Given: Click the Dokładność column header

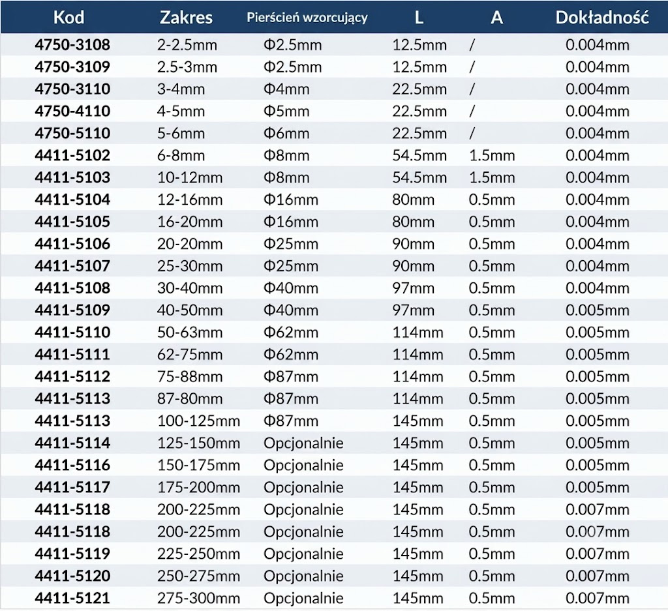Looking at the screenshot, I should pyautogui.click(x=602, y=18).
